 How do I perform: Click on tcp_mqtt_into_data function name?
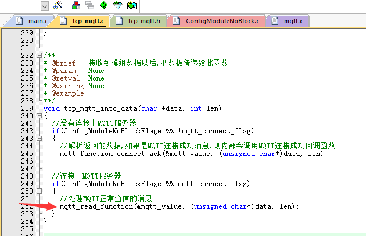[101, 108]
